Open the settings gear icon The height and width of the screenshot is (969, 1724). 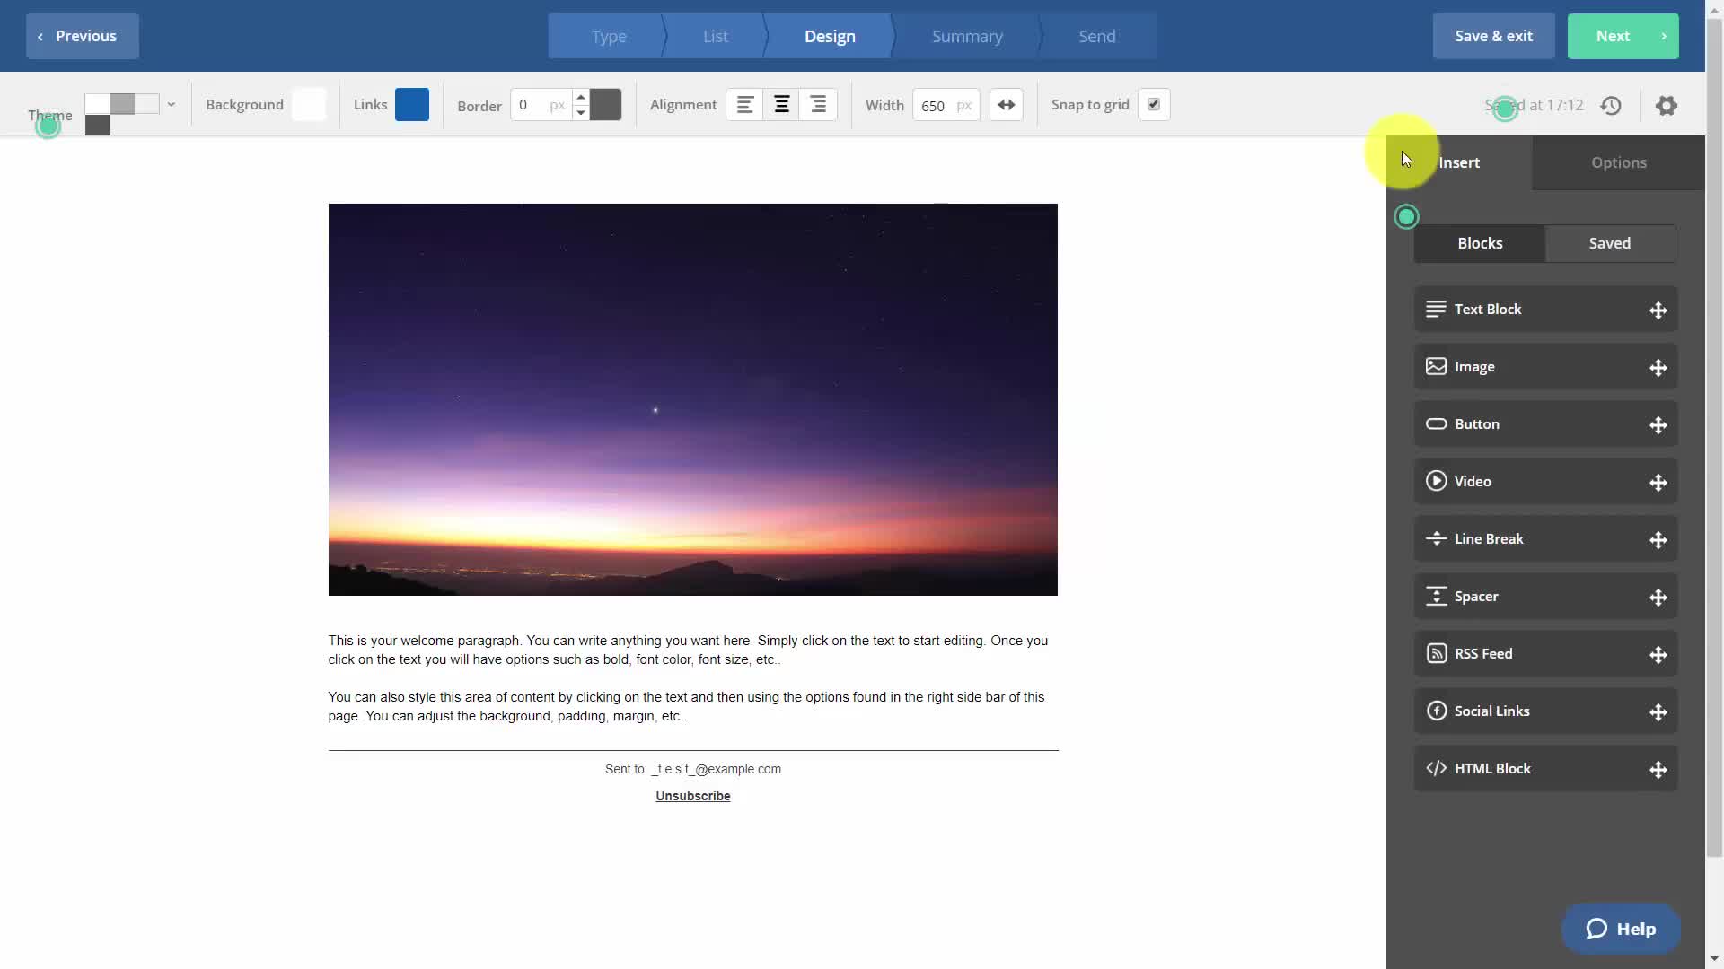point(1667,106)
